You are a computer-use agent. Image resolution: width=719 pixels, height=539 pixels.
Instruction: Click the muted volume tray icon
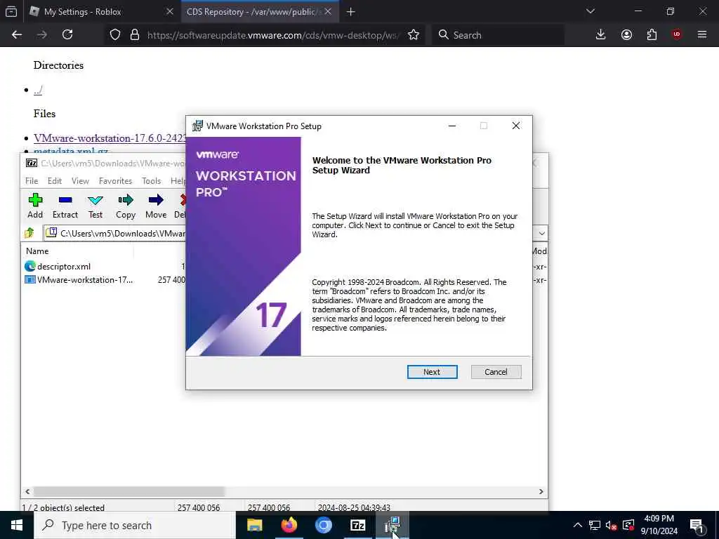tap(611, 525)
